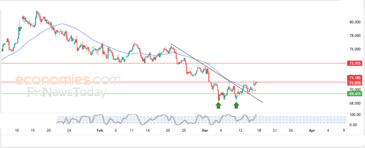Click the 25 date axis label
The width and height of the screenshot is (365, 148).
click(184, 130)
